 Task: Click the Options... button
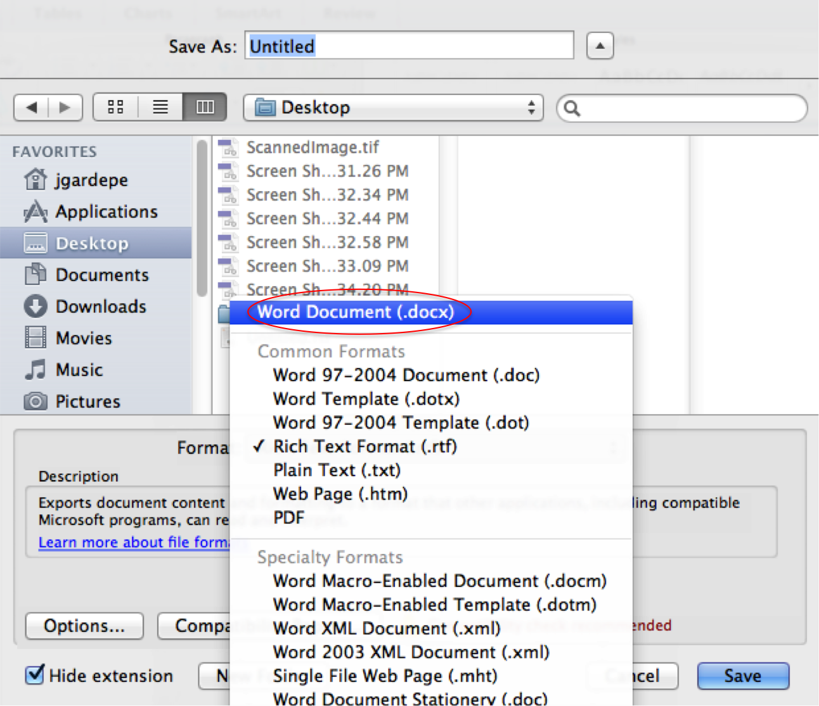84,626
